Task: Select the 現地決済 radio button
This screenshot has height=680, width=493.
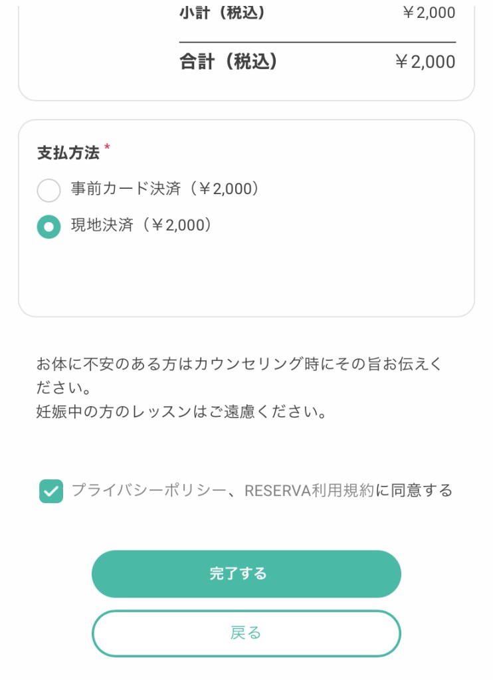Action: (x=49, y=227)
